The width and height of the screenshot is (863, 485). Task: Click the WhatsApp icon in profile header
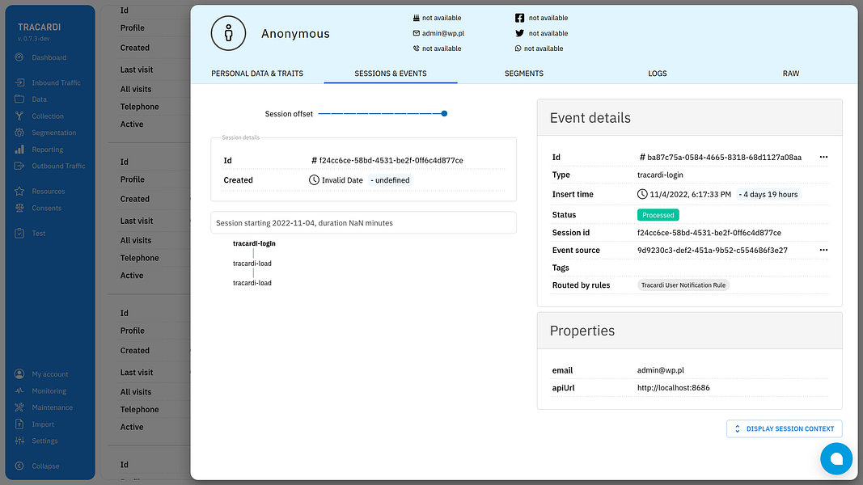pos(518,48)
